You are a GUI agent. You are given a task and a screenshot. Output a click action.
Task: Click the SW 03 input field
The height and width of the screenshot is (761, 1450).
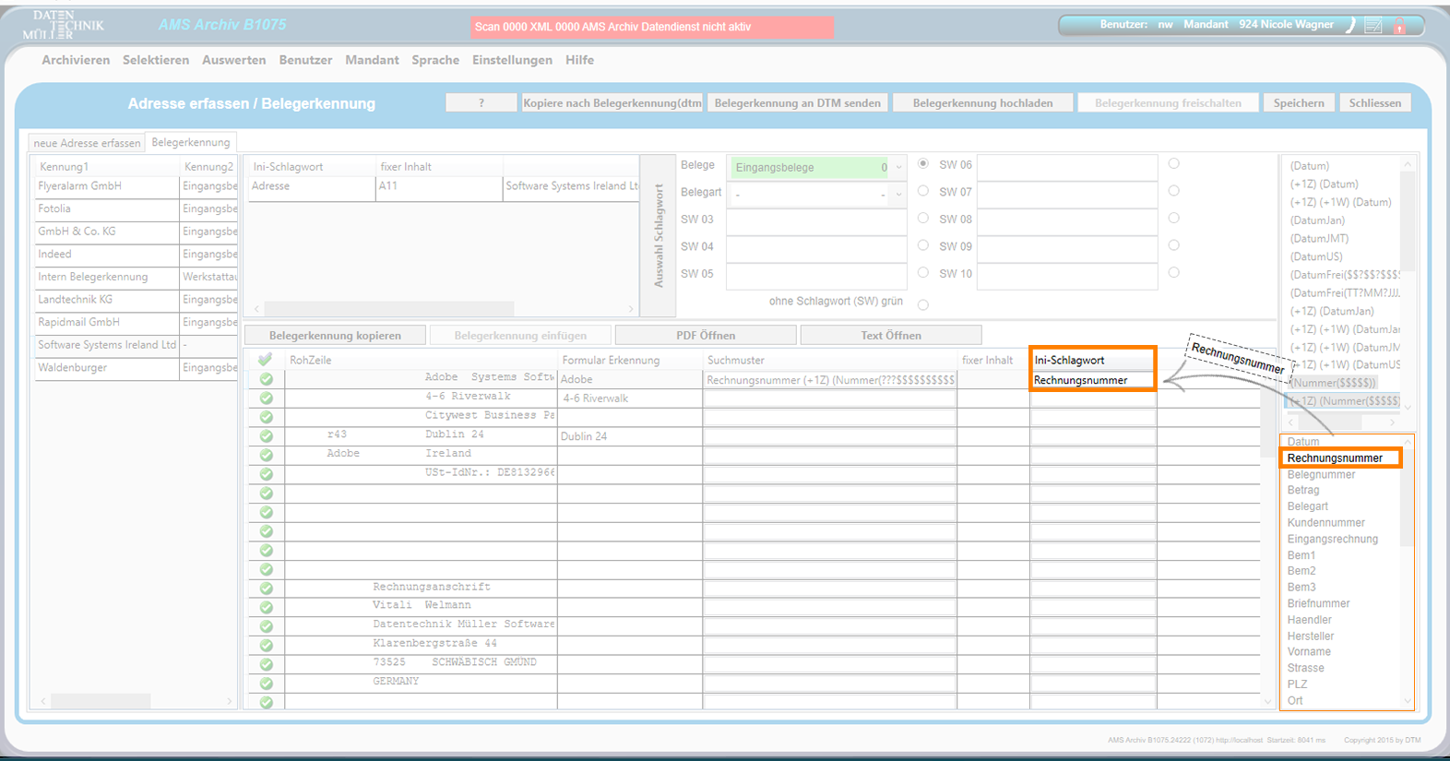(815, 220)
